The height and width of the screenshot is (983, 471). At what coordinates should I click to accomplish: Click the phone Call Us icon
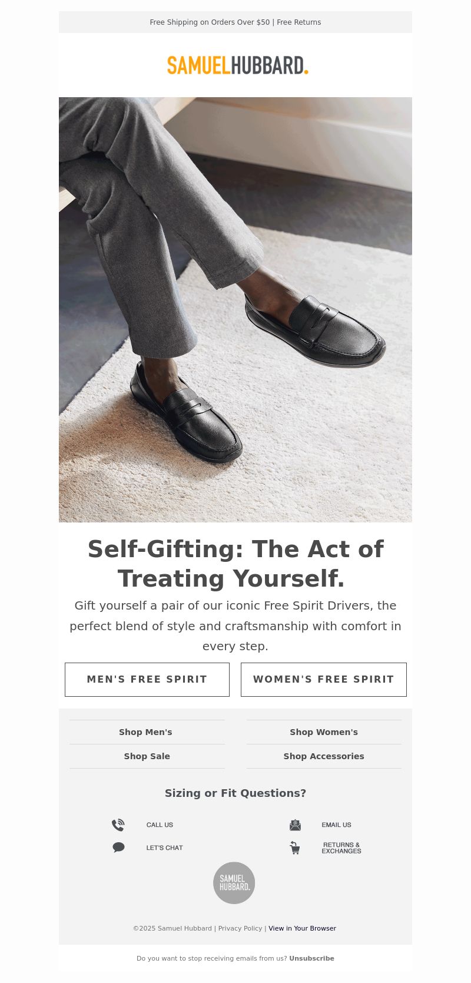click(118, 825)
